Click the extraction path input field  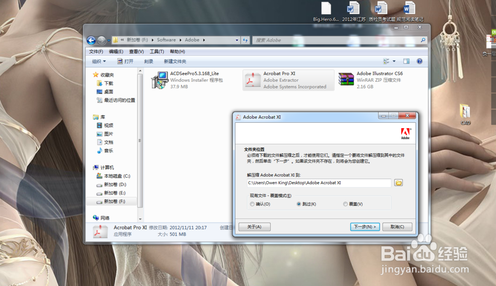tap(319, 183)
